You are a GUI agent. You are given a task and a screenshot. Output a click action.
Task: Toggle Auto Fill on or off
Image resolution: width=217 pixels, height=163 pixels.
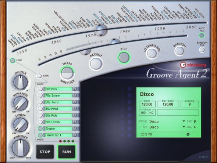click(x=202, y=36)
